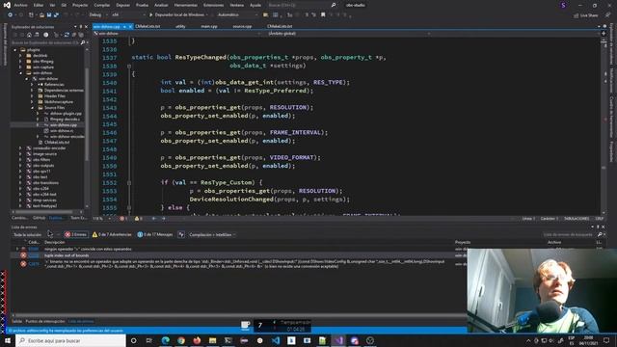Close the win-dshow.cpp tab
Image resolution: width=617 pixels, height=347 pixels.
coord(130,26)
